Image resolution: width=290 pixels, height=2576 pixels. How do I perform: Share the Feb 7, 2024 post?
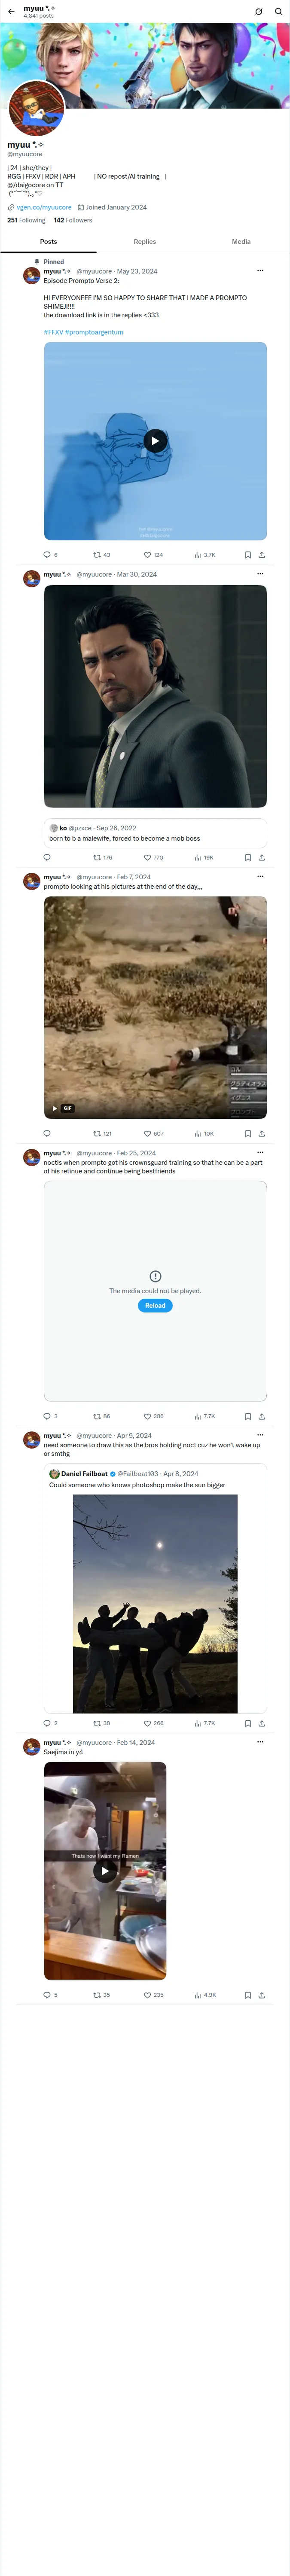262,1134
